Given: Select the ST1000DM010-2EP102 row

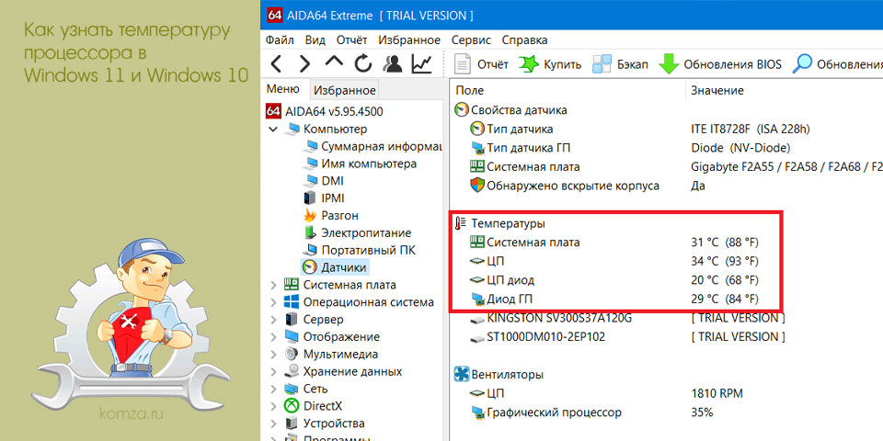Looking at the screenshot, I should click(x=667, y=337).
